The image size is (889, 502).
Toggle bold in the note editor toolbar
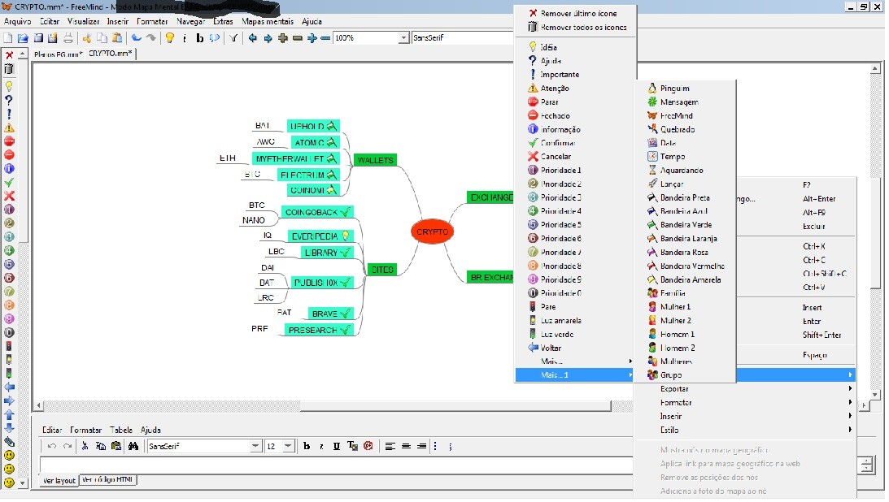[307, 446]
